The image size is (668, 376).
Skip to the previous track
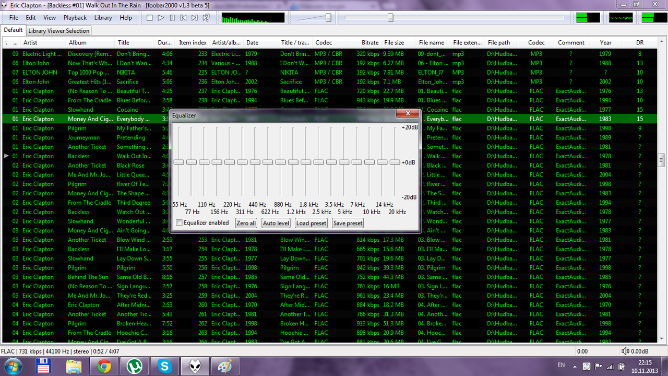[183, 18]
